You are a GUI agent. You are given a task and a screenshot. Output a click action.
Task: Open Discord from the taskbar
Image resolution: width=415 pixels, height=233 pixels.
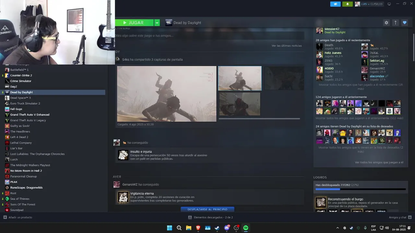pyautogui.click(x=227, y=228)
